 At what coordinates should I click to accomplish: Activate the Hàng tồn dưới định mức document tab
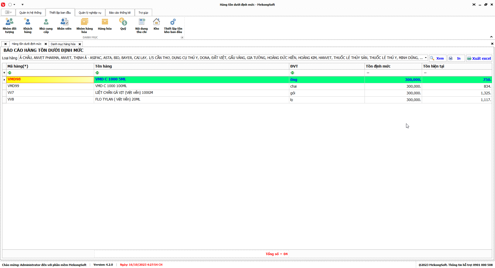click(x=27, y=44)
